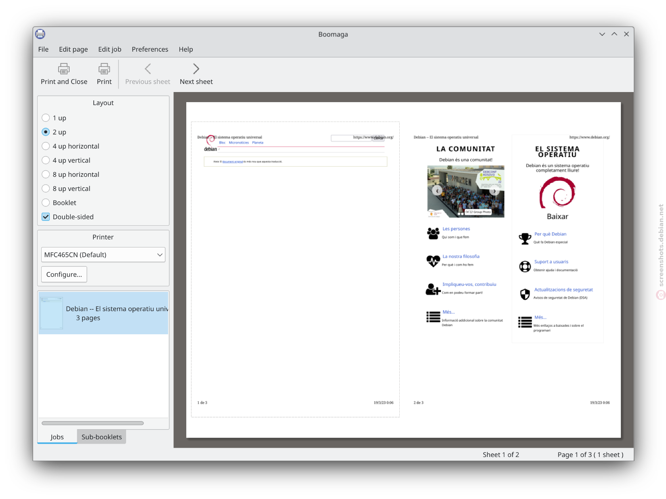Screen dimensions: 666x499
Task: Click 'La nostra filosofia' link in preview
Action: pyautogui.click(x=461, y=256)
